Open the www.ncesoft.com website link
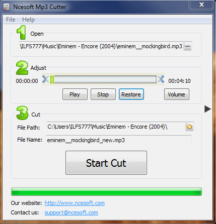 click(75, 203)
